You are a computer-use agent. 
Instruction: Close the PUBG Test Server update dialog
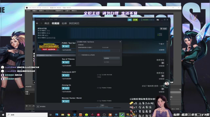click(x=120, y=42)
